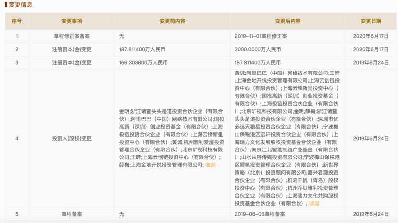398x223 pixels.
Task: Select 187.811400万人民币 in row 3
Action: point(258,63)
